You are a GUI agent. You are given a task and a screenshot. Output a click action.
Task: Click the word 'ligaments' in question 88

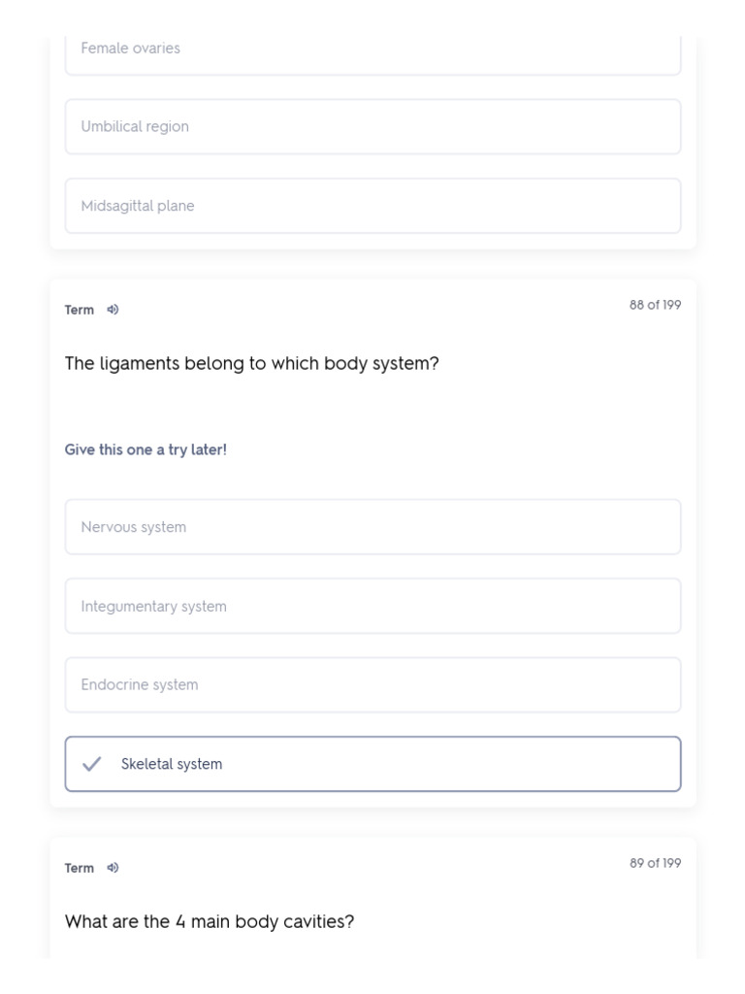click(140, 363)
